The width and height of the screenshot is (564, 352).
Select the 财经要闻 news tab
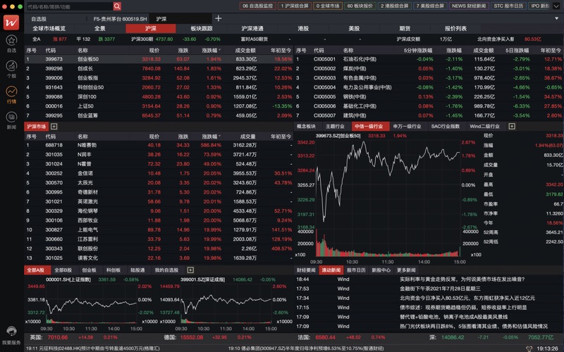tap(306, 270)
